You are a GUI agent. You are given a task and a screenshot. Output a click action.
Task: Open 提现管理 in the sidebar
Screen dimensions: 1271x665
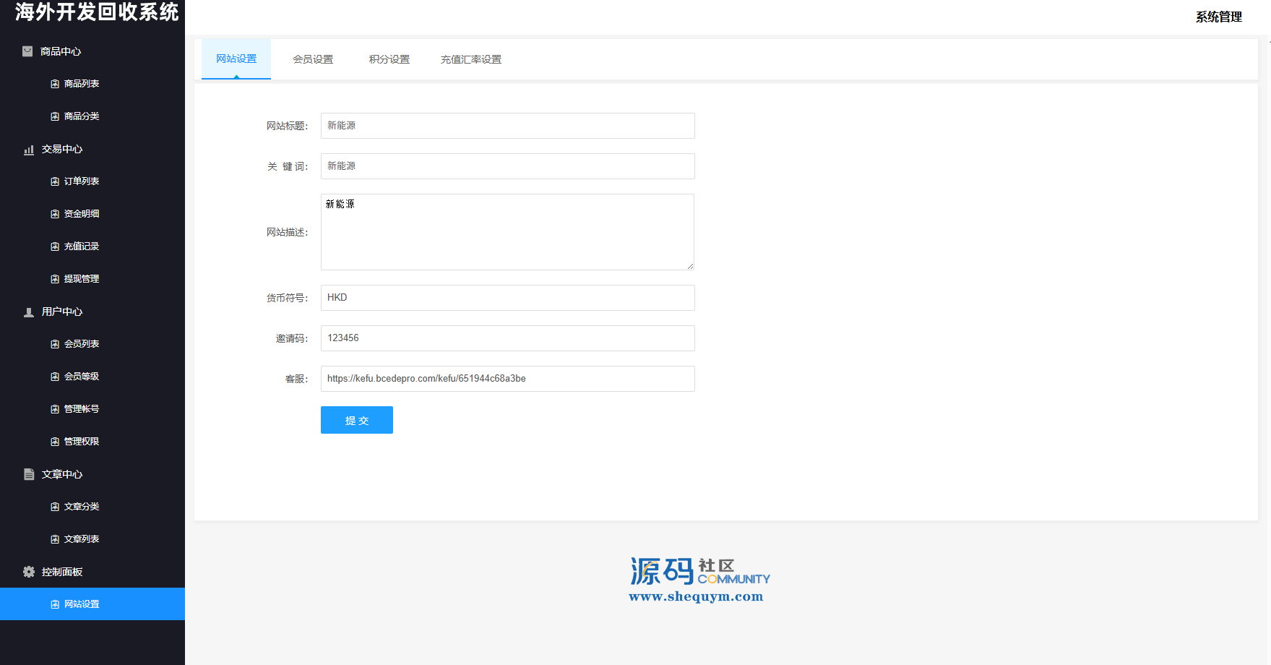[81, 279]
